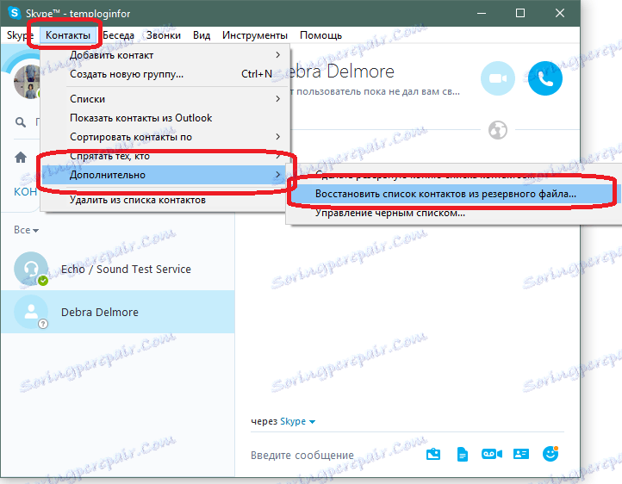Click the Skype logo in the title bar
The image size is (622, 484).
coord(15,13)
